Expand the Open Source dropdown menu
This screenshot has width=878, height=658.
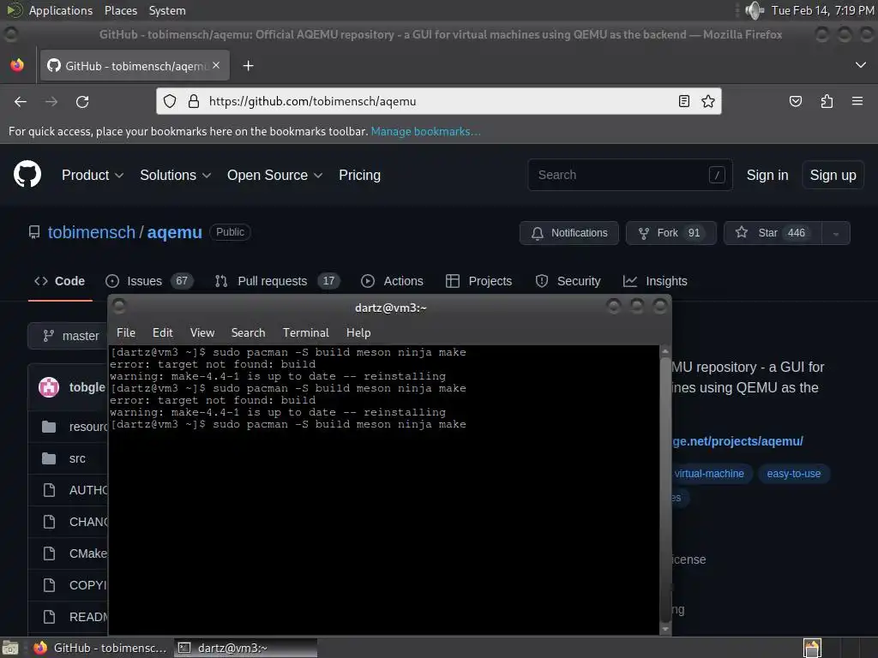(274, 175)
